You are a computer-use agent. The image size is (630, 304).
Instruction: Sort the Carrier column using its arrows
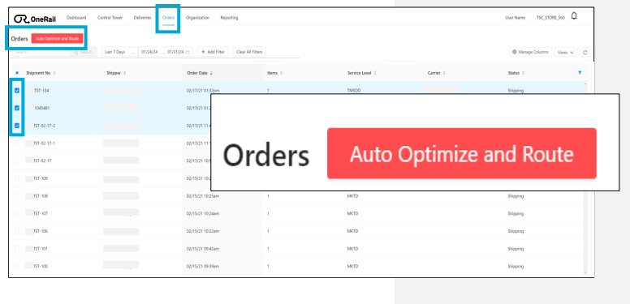point(444,73)
